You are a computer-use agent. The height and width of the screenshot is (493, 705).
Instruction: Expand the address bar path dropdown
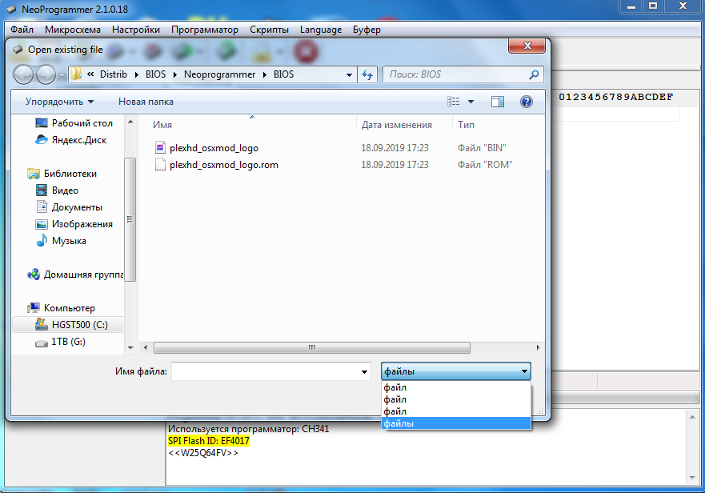coord(349,74)
